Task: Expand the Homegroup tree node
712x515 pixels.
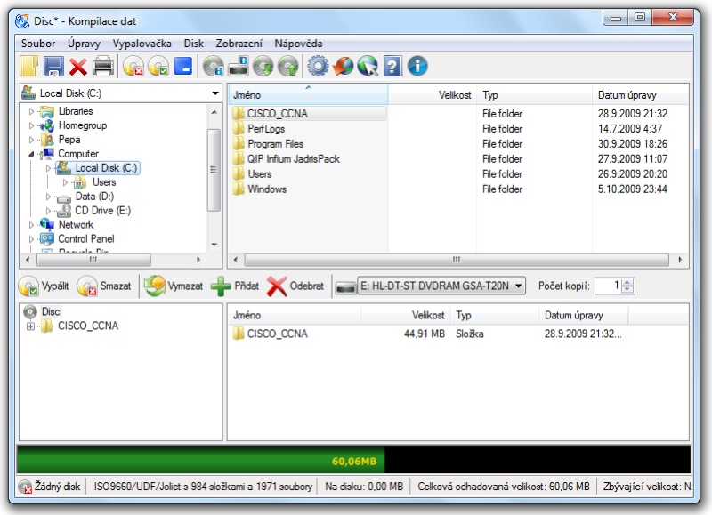Action: (x=31, y=125)
